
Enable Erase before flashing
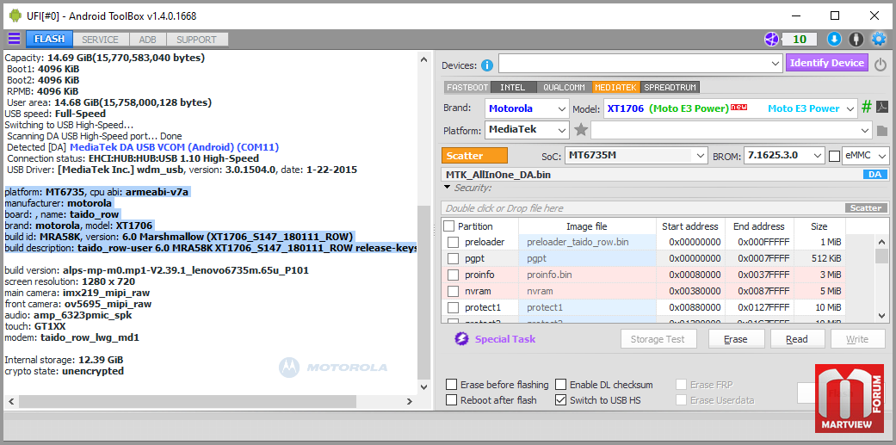451,385
